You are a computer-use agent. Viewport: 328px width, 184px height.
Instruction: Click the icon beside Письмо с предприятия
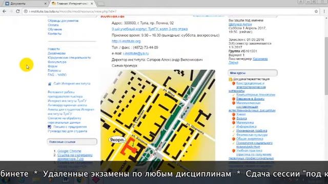(50, 127)
